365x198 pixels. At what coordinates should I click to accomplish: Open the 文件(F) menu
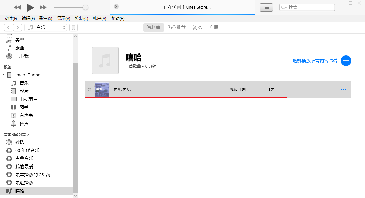(x=11, y=18)
